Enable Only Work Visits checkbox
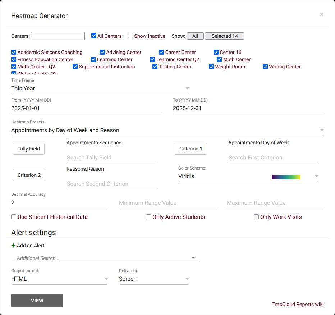 pos(256,217)
